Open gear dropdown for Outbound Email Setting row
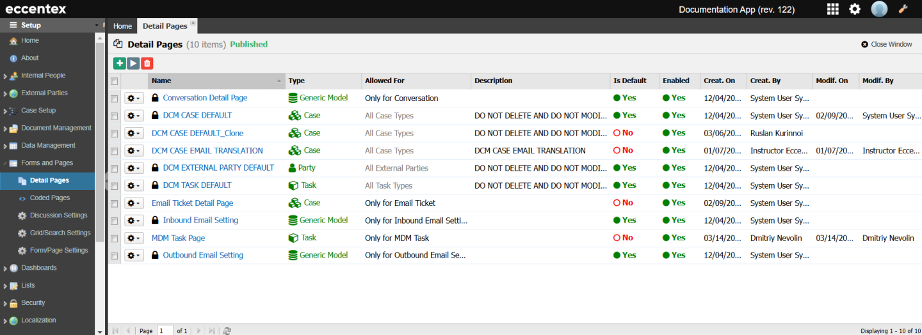This screenshot has width=922, height=335. pyautogui.click(x=134, y=256)
